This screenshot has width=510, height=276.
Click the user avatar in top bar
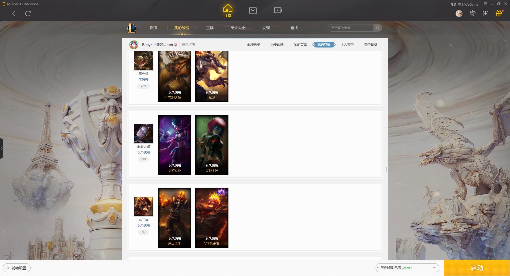tap(459, 14)
